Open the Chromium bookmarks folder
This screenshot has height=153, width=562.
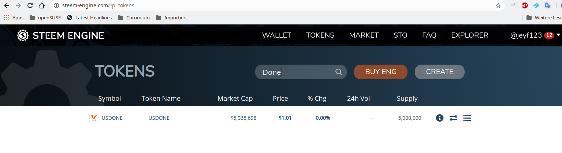(x=134, y=18)
